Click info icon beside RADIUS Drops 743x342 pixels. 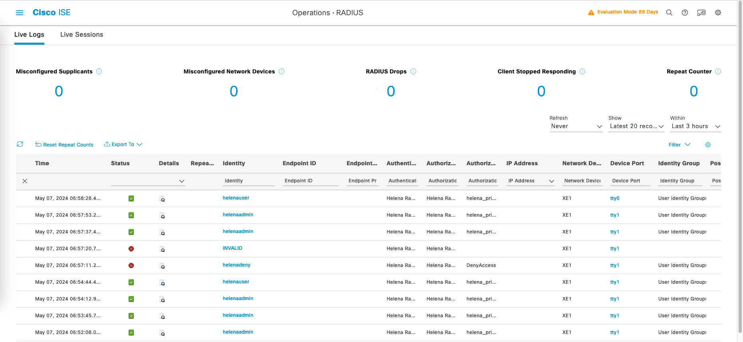click(x=413, y=71)
